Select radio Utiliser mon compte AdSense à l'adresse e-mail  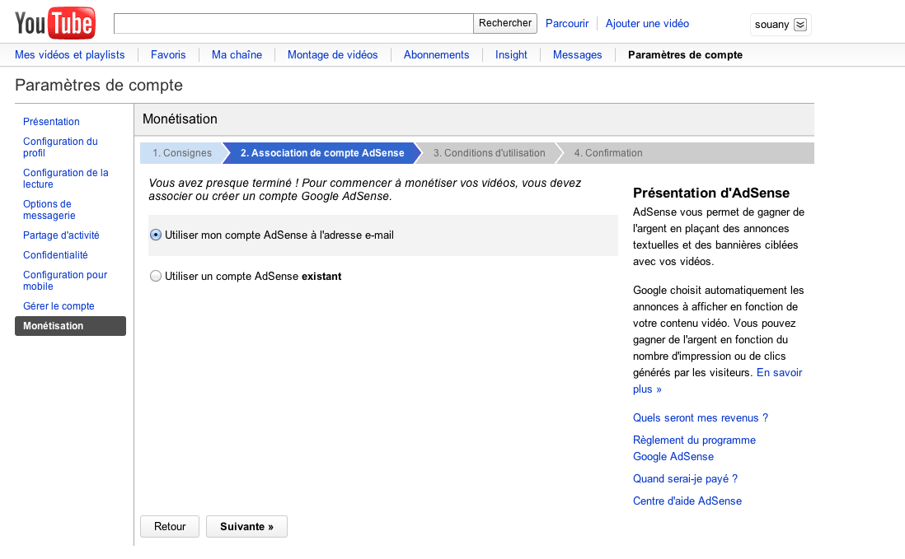[155, 235]
